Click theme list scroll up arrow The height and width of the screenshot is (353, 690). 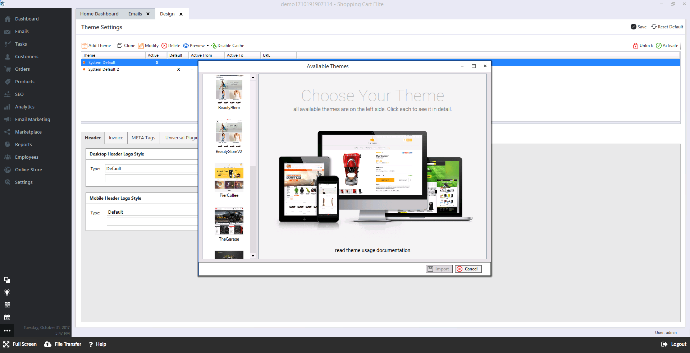(253, 77)
